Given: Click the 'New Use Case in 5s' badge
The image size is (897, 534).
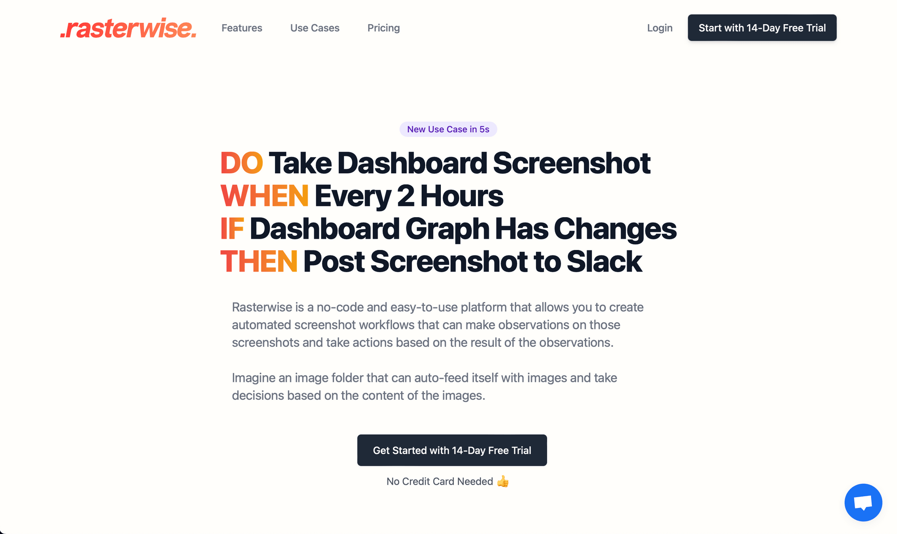Looking at the screenshot, I should click(x=448, y=129).
